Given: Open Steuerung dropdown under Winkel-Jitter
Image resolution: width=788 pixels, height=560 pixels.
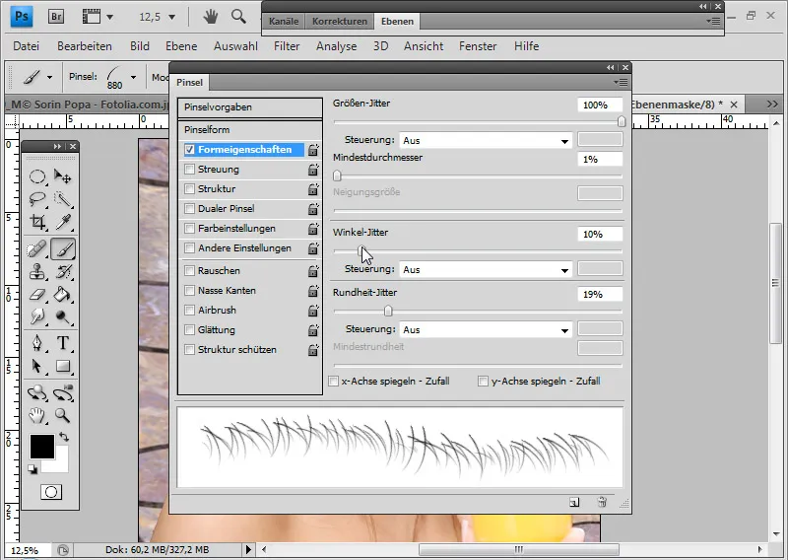Looking at the screenshot, I should point(486,270).
